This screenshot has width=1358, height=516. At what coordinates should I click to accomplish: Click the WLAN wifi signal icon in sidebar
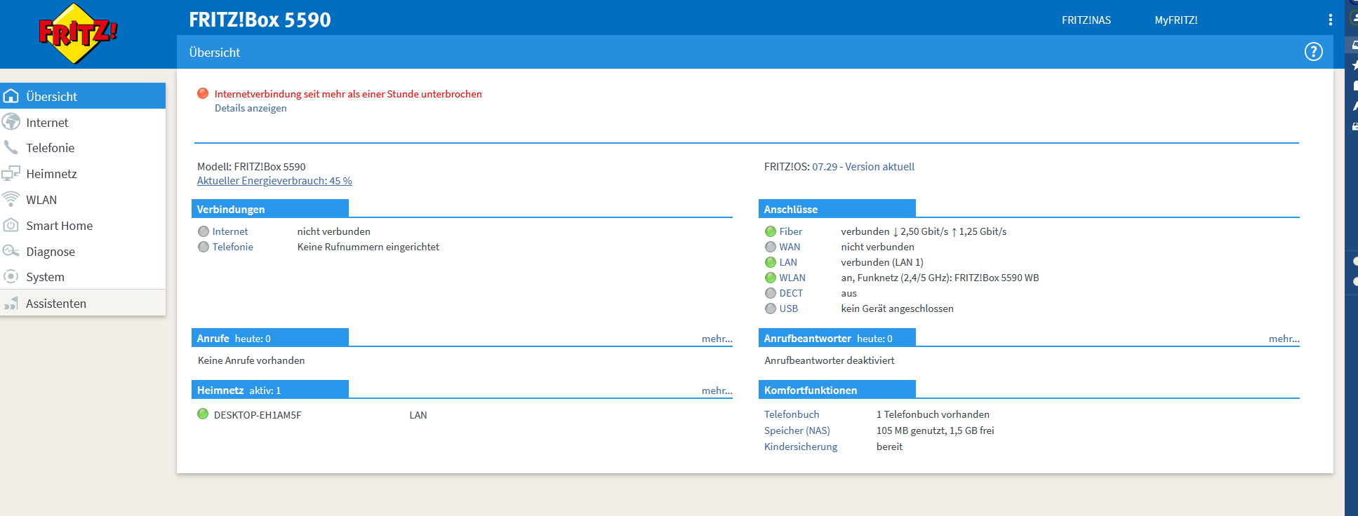11,199
